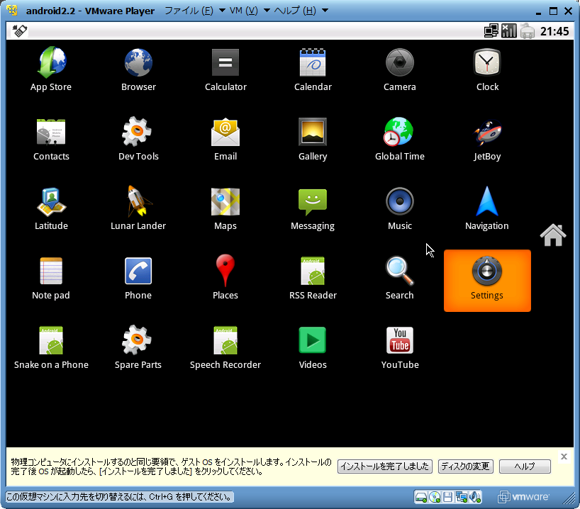Click the VMware sound card icon

(475, 497)
